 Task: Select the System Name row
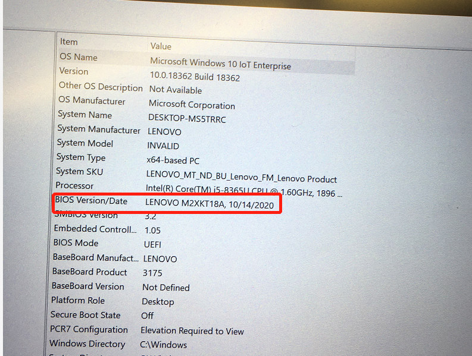click(85, 115)
